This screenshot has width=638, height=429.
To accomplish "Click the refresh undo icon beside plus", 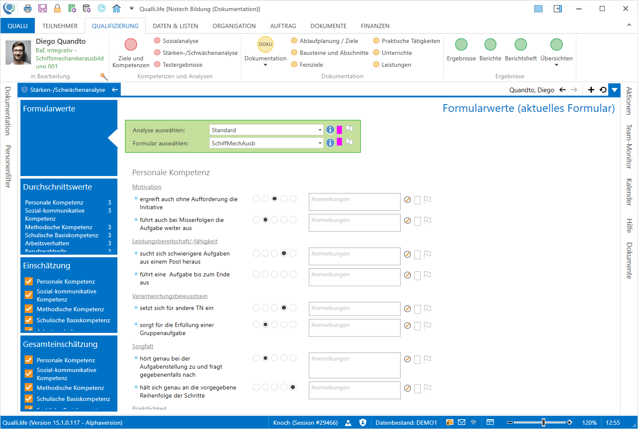I will [x=603, y=90].
